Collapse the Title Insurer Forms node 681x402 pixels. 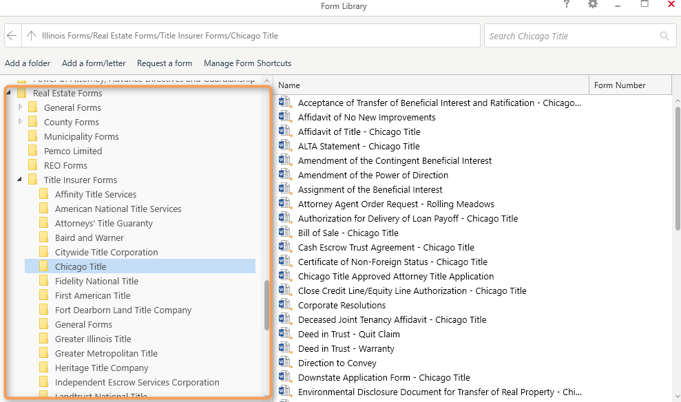click(x=19, y=179)
